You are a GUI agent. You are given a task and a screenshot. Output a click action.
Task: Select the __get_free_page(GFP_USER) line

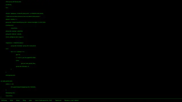click(26, 58)
